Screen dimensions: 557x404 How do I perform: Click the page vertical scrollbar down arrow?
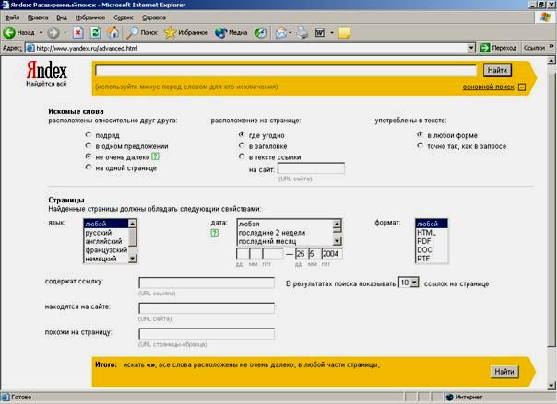pos(551,386)
